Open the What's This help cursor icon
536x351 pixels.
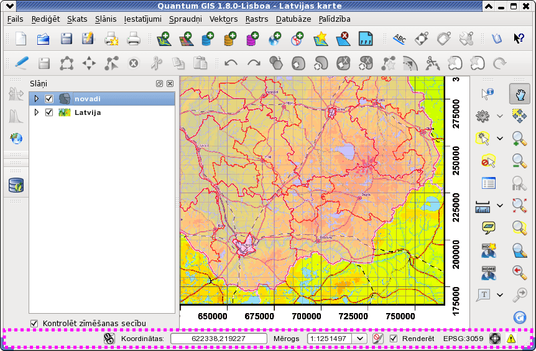coord(519,39)
